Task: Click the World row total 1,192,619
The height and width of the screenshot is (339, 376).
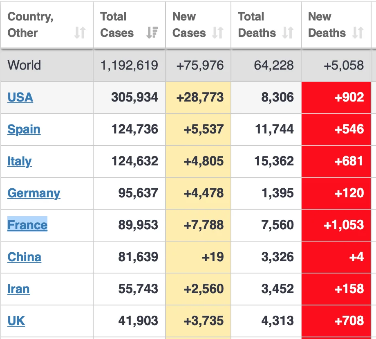Action: pyautogui.click(x=129, y=65)
